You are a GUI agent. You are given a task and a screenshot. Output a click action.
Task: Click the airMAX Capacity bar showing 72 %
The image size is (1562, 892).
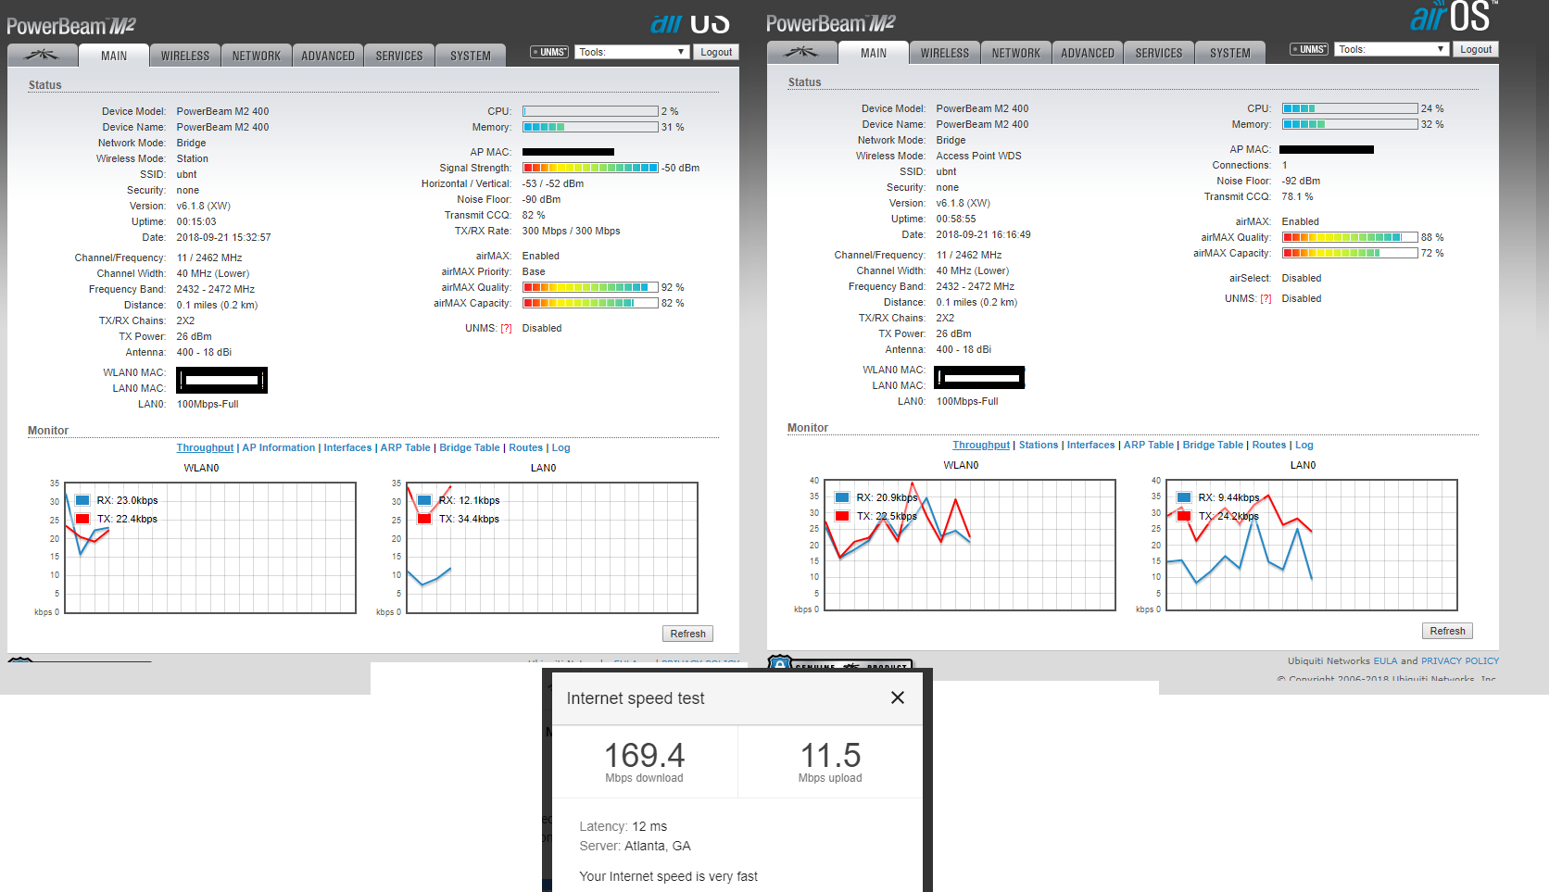[x=1350, y=253]
